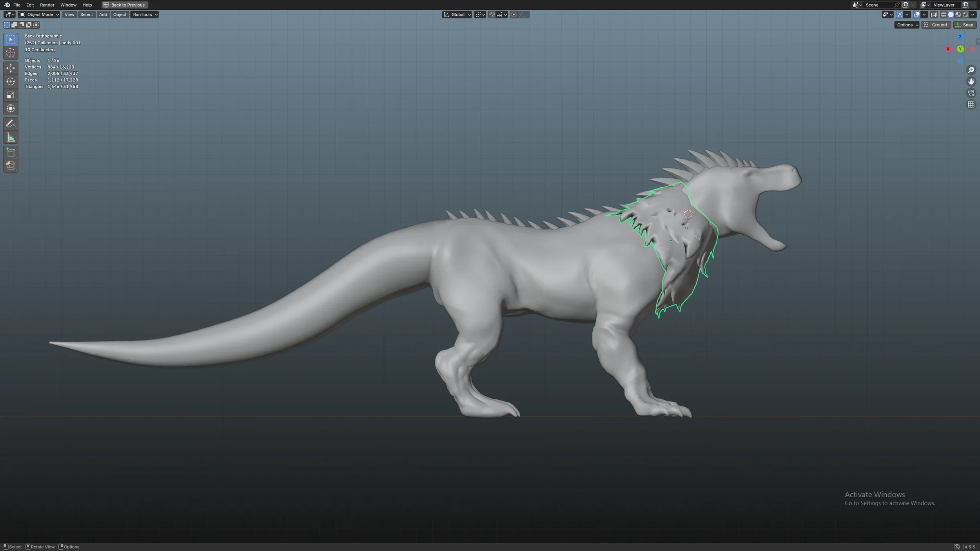The height and width of the screenshot is (551, 980).
Task: Open the Global transform orientation dropdown
Action: pos(457,14)
